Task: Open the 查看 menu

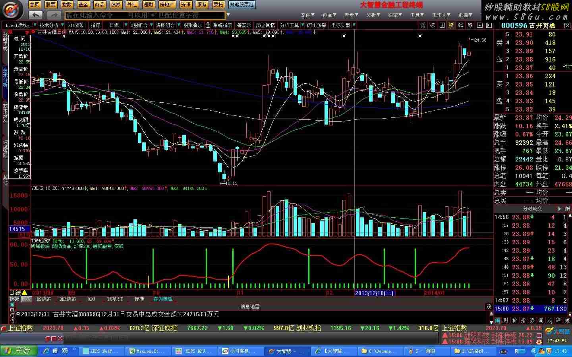Action: click(351, 15)
